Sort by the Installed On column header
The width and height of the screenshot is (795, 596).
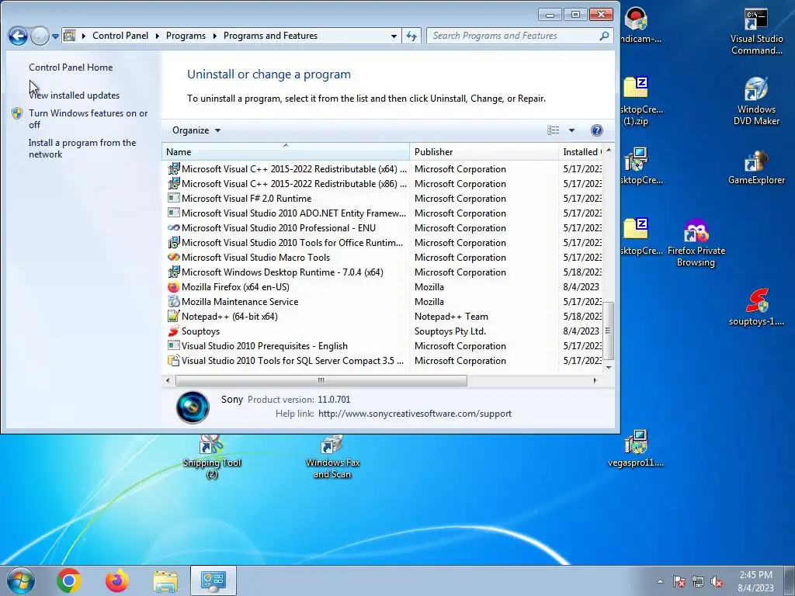point(581,151)
